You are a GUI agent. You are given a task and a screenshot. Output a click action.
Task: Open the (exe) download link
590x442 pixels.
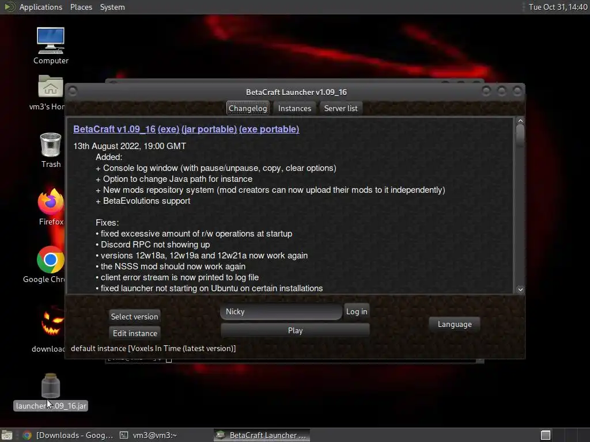pos(169,129)
